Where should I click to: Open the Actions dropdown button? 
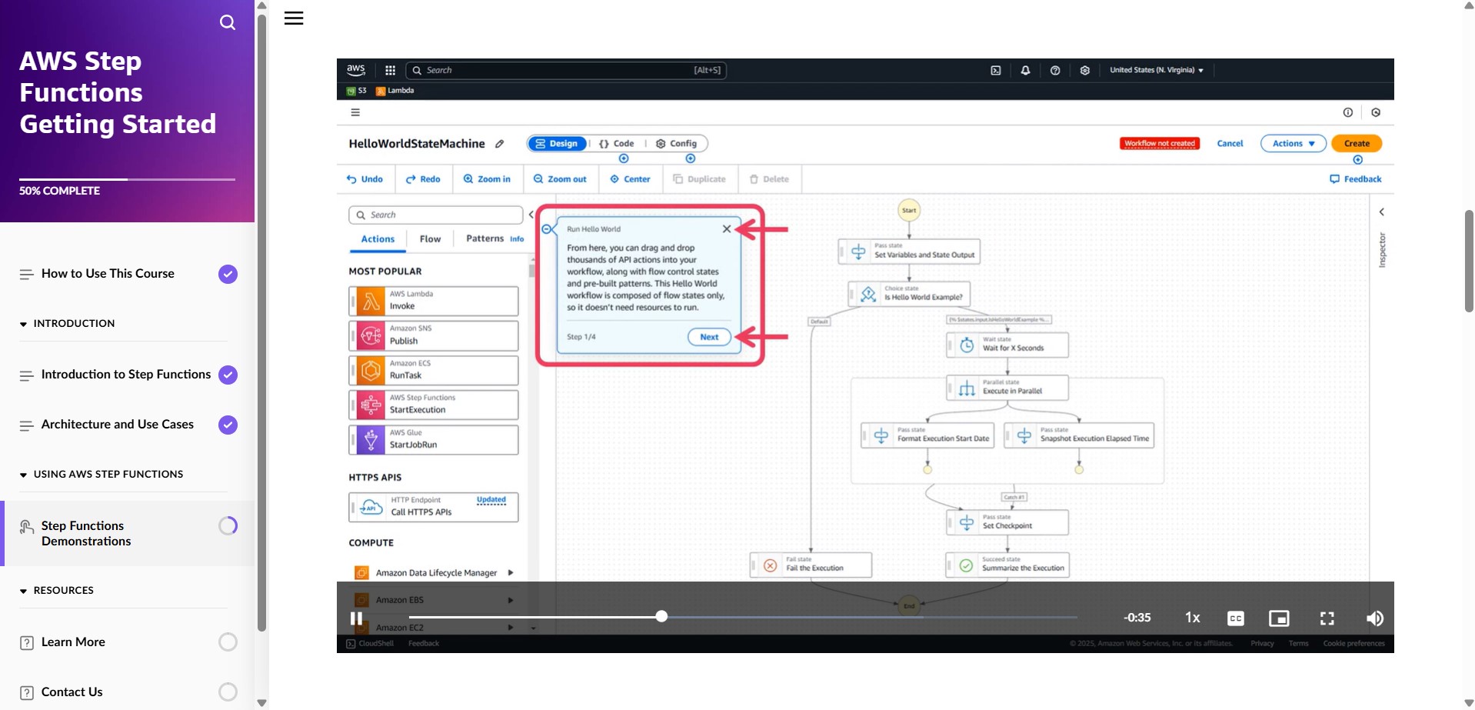coord(1294,144)
